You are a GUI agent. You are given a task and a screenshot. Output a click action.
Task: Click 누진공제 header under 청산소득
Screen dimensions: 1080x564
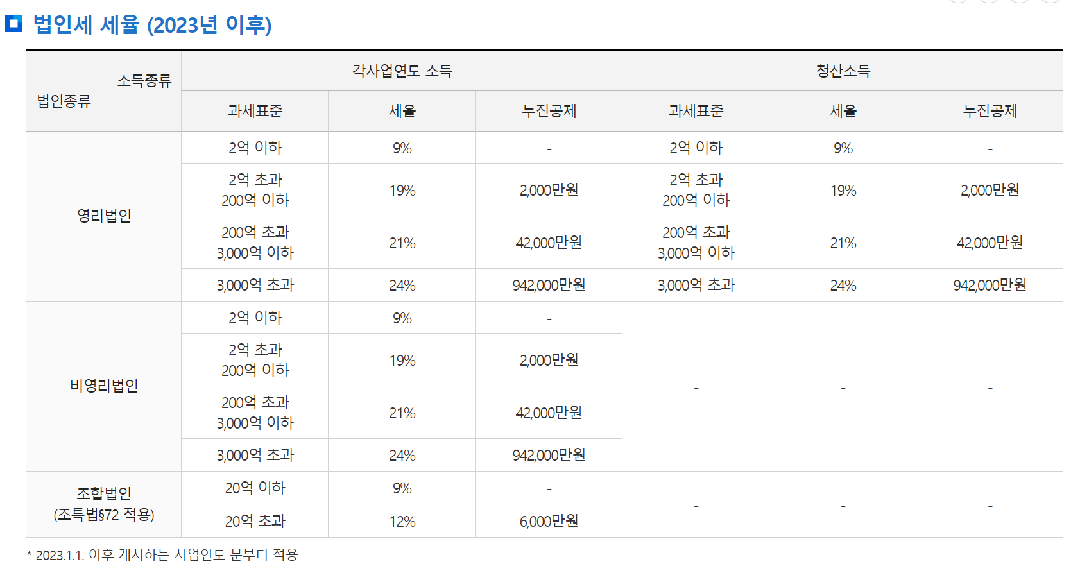(990, 111)
